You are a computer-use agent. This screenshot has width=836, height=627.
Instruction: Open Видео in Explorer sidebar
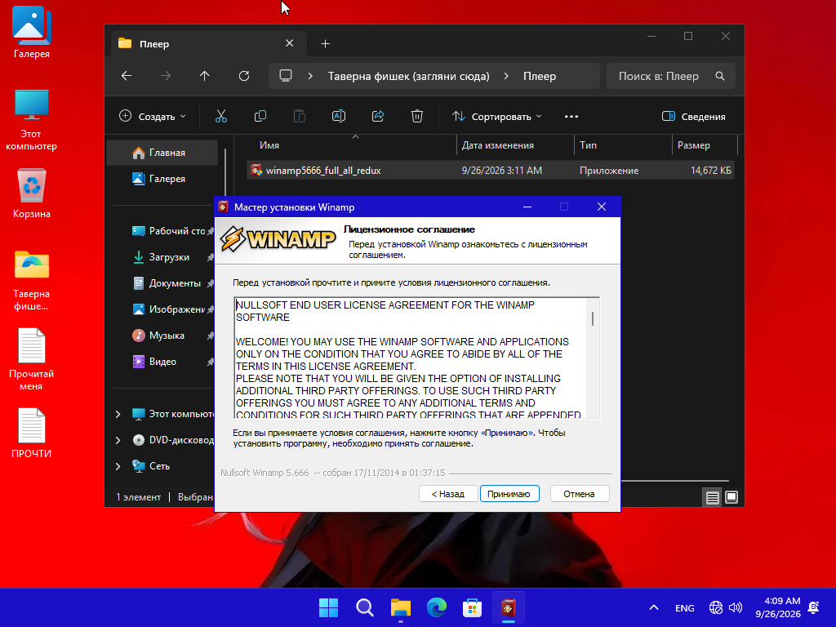tap(162, 362)
